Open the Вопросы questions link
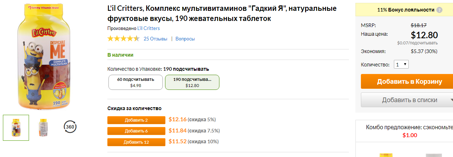 (x=185, y=39)
